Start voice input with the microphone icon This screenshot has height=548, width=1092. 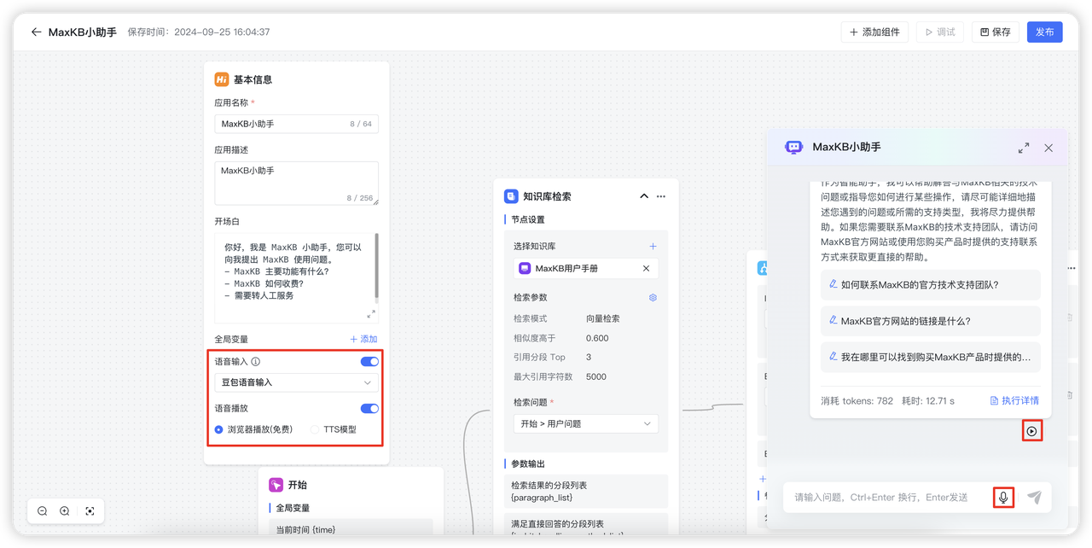point(1003,497)
